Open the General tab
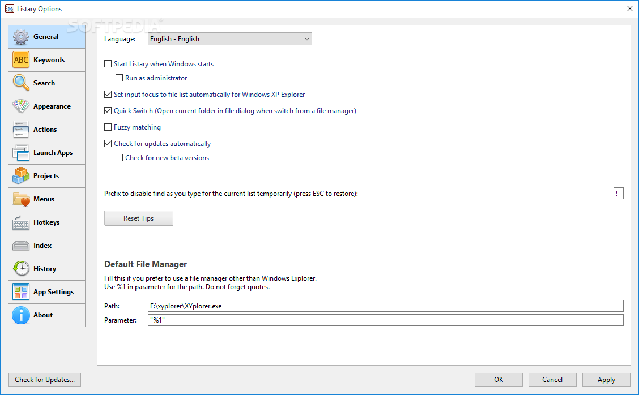The image size is (639, 395). [47, 37]
